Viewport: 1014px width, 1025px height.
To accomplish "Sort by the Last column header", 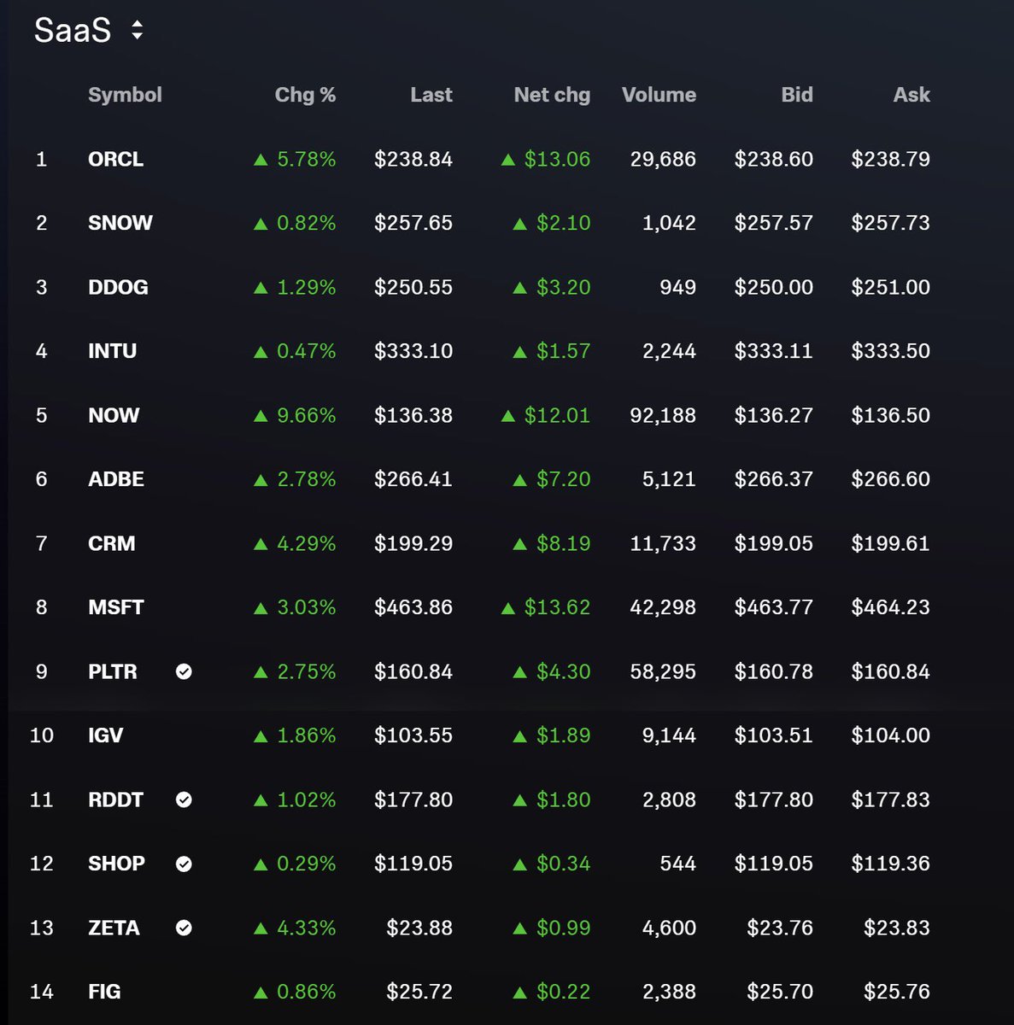I will pyautogui.click(x=431, y=95).
